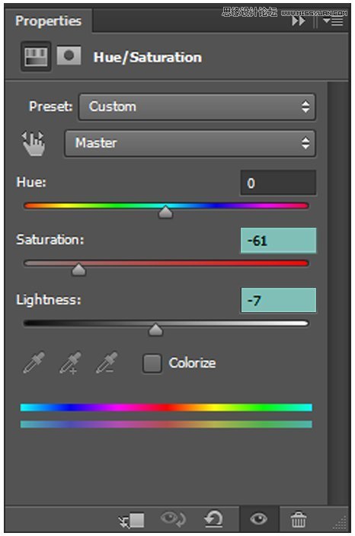This screenshot has height=536, width=355.
Task: Click the Saturation slider handle
Action: tap(78, 270)
